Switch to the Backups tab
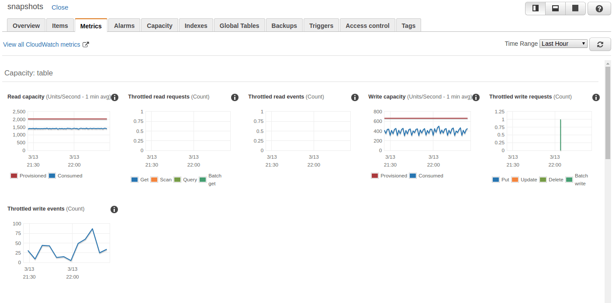Viewport: 612px width, 303px height. pyautogui.click(x=284, y=25)
